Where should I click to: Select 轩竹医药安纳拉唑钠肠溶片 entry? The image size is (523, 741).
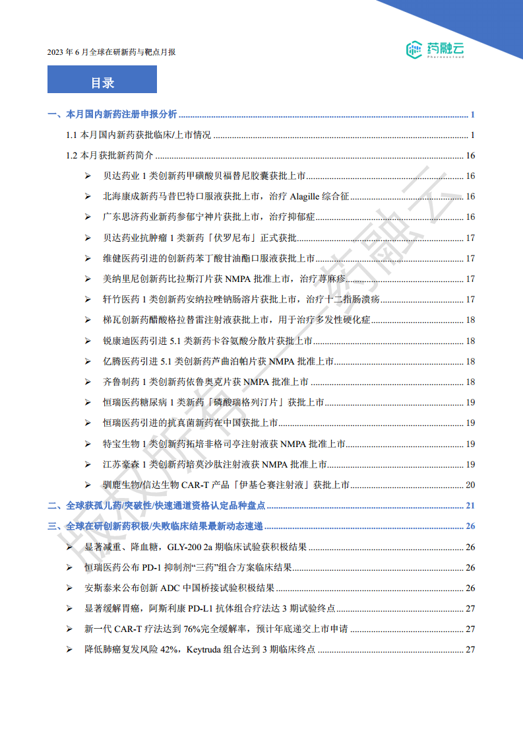(280, 299)
